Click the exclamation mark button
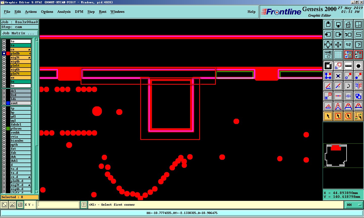Viewport: 364px width, 218px height. (84, 205)
